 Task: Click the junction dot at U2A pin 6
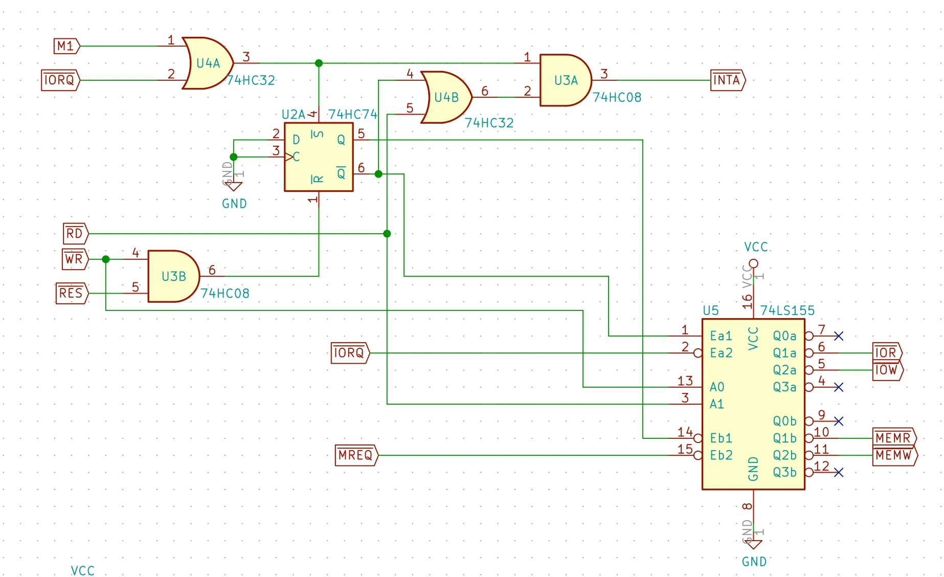click(x=378, y=174)
